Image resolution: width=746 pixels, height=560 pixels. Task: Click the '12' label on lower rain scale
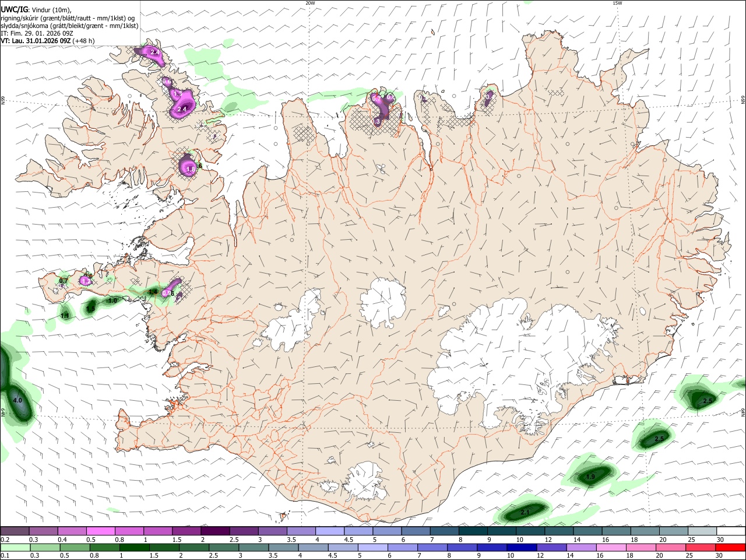tap(541, 555)
